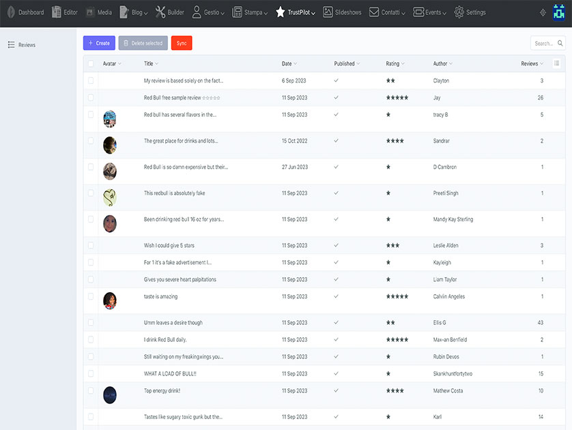572x430 pixels.
Task: Sort by the Rating column header
Action: click(x=395, y=63)
